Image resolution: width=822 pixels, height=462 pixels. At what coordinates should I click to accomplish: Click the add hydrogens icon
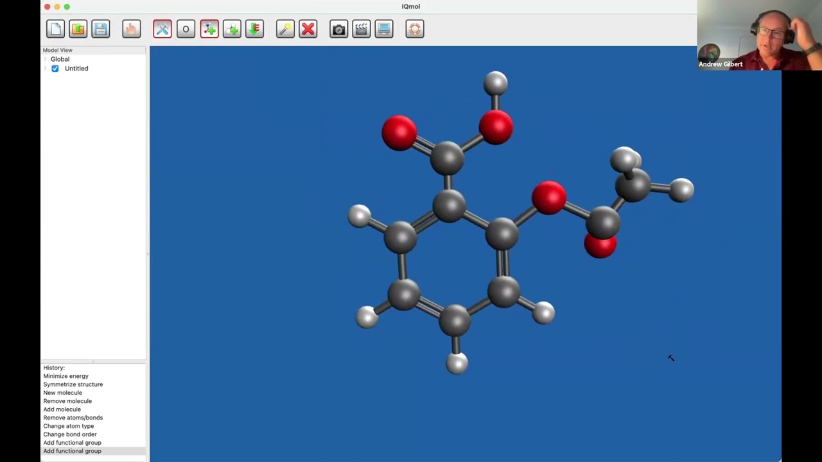point(232,29)
